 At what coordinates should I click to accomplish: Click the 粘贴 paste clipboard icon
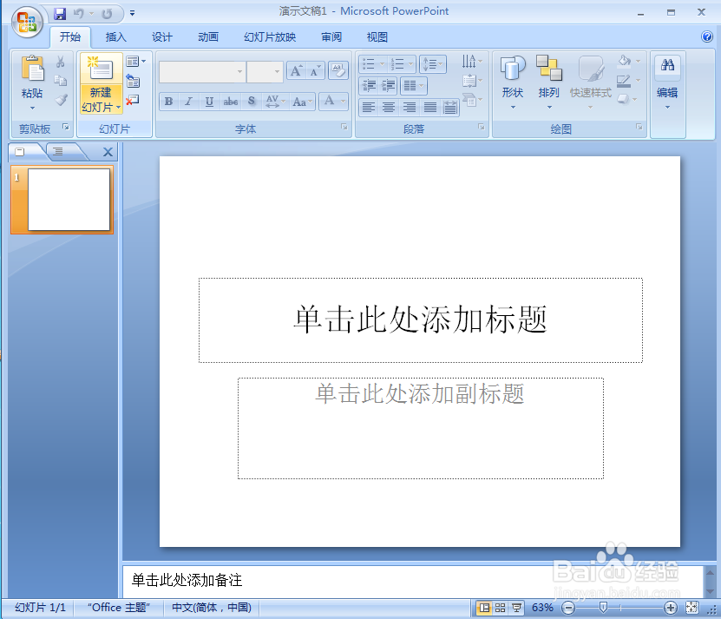[32, 69]
